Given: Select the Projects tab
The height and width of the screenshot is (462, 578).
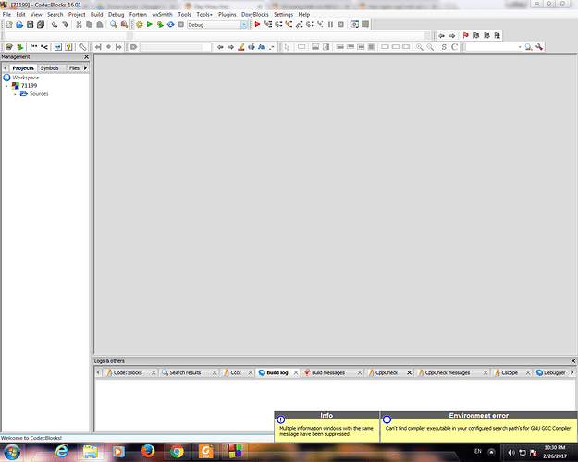Looking at the screenshot, I should point(23,68).
